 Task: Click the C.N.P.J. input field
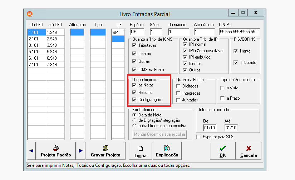pos(239,32)
